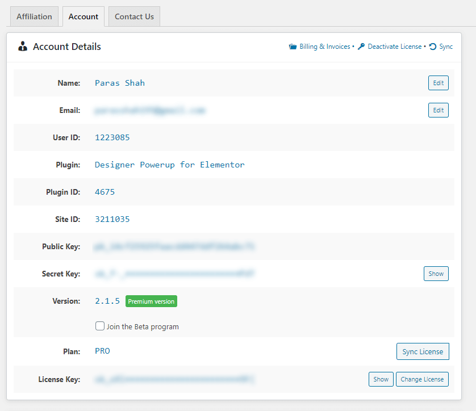This screenshot has height=411, width=476.
Task: Click the Email: row label
Action: coord(70,110)
